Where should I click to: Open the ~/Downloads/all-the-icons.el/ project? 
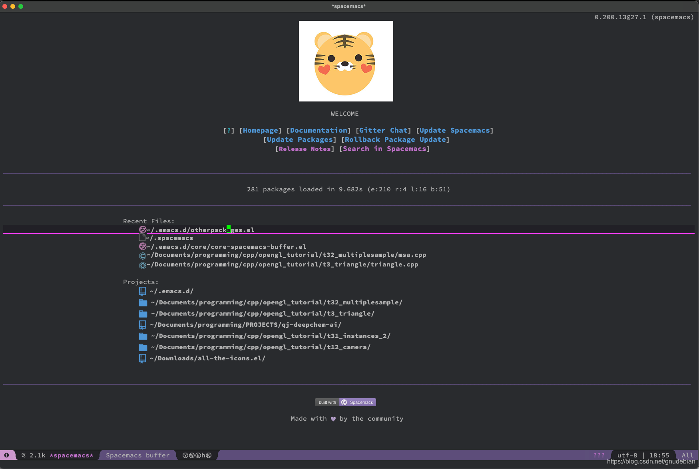tap(208, 358)
